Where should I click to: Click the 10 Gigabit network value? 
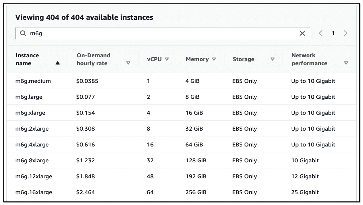click(x=305, y=160)
